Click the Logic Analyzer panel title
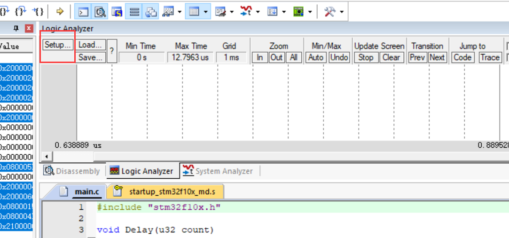This screenshot has width=509, height=238. point(67,29)
